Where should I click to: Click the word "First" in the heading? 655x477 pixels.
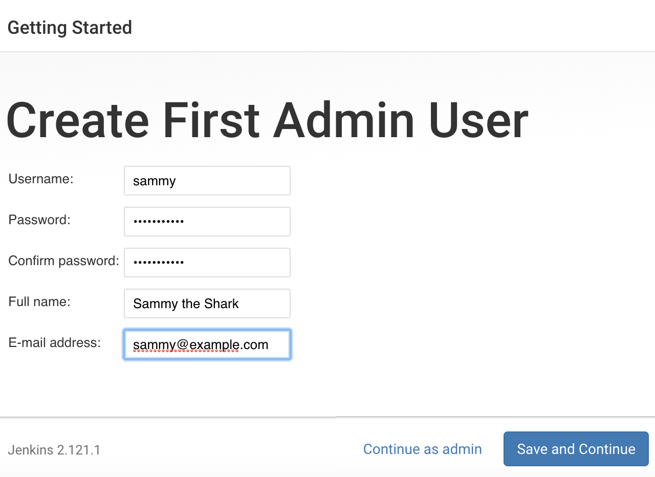(211, 121)
